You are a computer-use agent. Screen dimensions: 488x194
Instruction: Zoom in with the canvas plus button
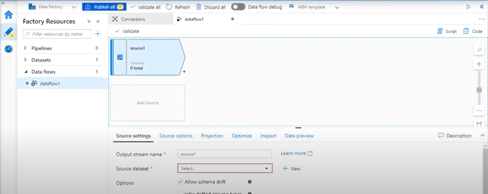point(479,64)
